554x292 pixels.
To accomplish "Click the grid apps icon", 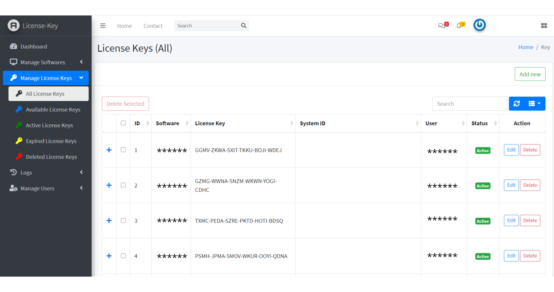I will click(544, 26).
